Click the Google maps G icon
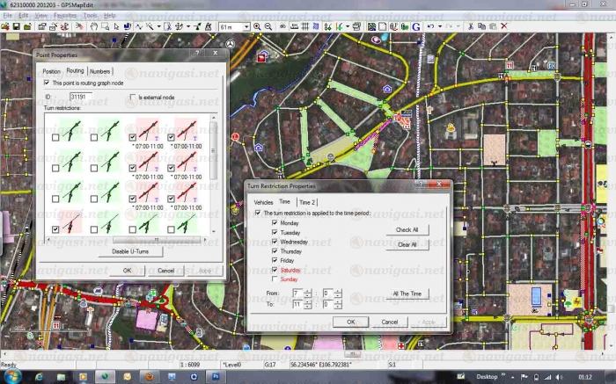The image size is (616, 384). point(415,27)
